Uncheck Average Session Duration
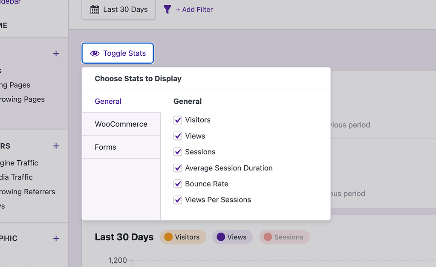The height and width of the screenshot is (267, 436). coord(178,168)
